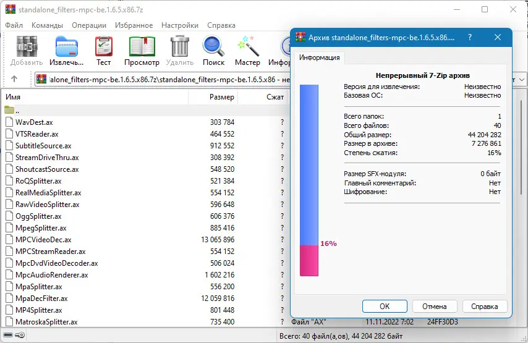
Task: Open the Просмотр (View) book icon
Action: (142, 46)
